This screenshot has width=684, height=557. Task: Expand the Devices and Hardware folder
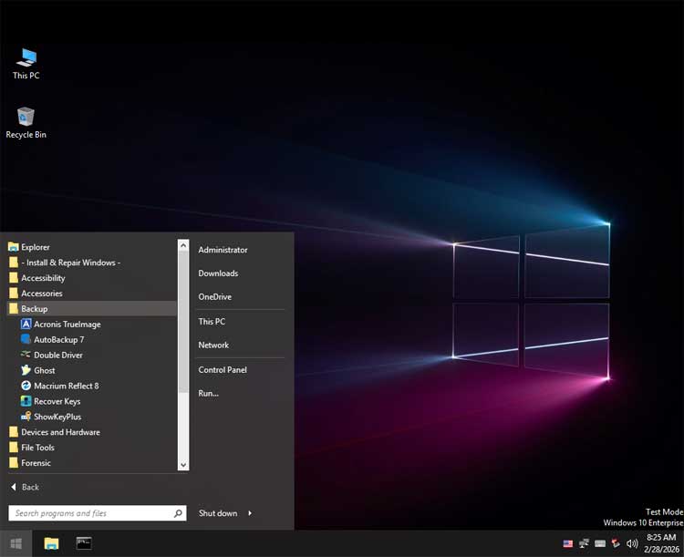point(60,432)
